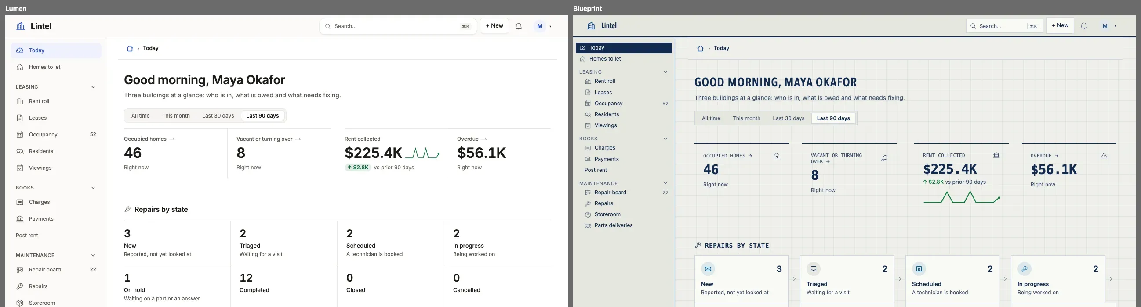Open Post rent in Lumen sidebar

click(56, 236)
